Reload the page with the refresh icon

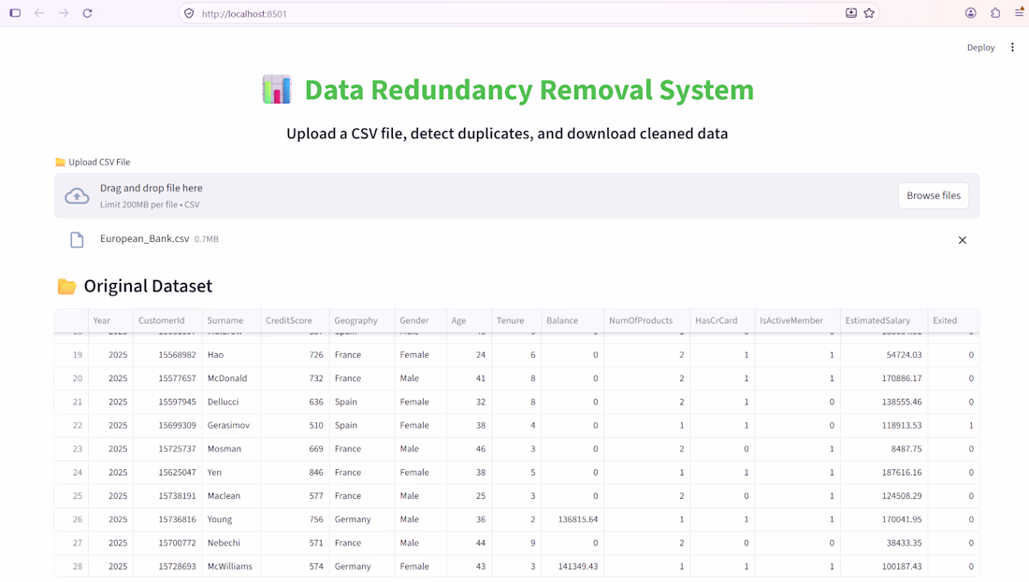click(87, 13)
